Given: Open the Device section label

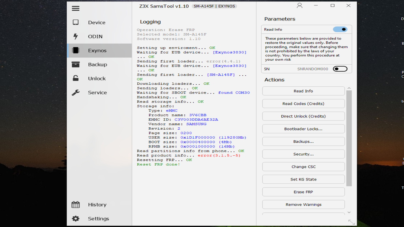Looking at the screenshot, I should (x=97, y=22).
